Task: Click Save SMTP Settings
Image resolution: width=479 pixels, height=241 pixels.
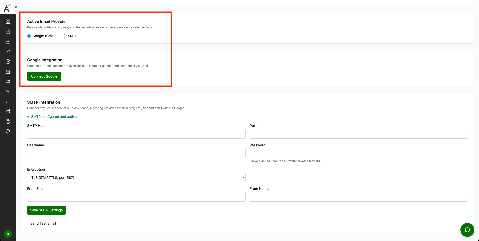Action: pyautogui.click(x=46, y=210)
